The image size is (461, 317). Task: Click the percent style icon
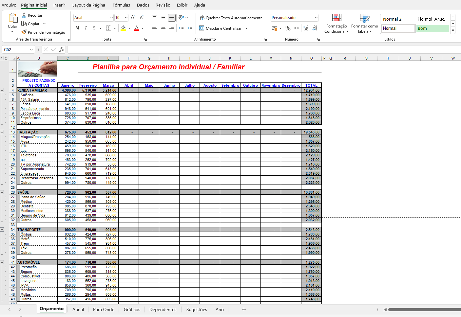(288, 28)
